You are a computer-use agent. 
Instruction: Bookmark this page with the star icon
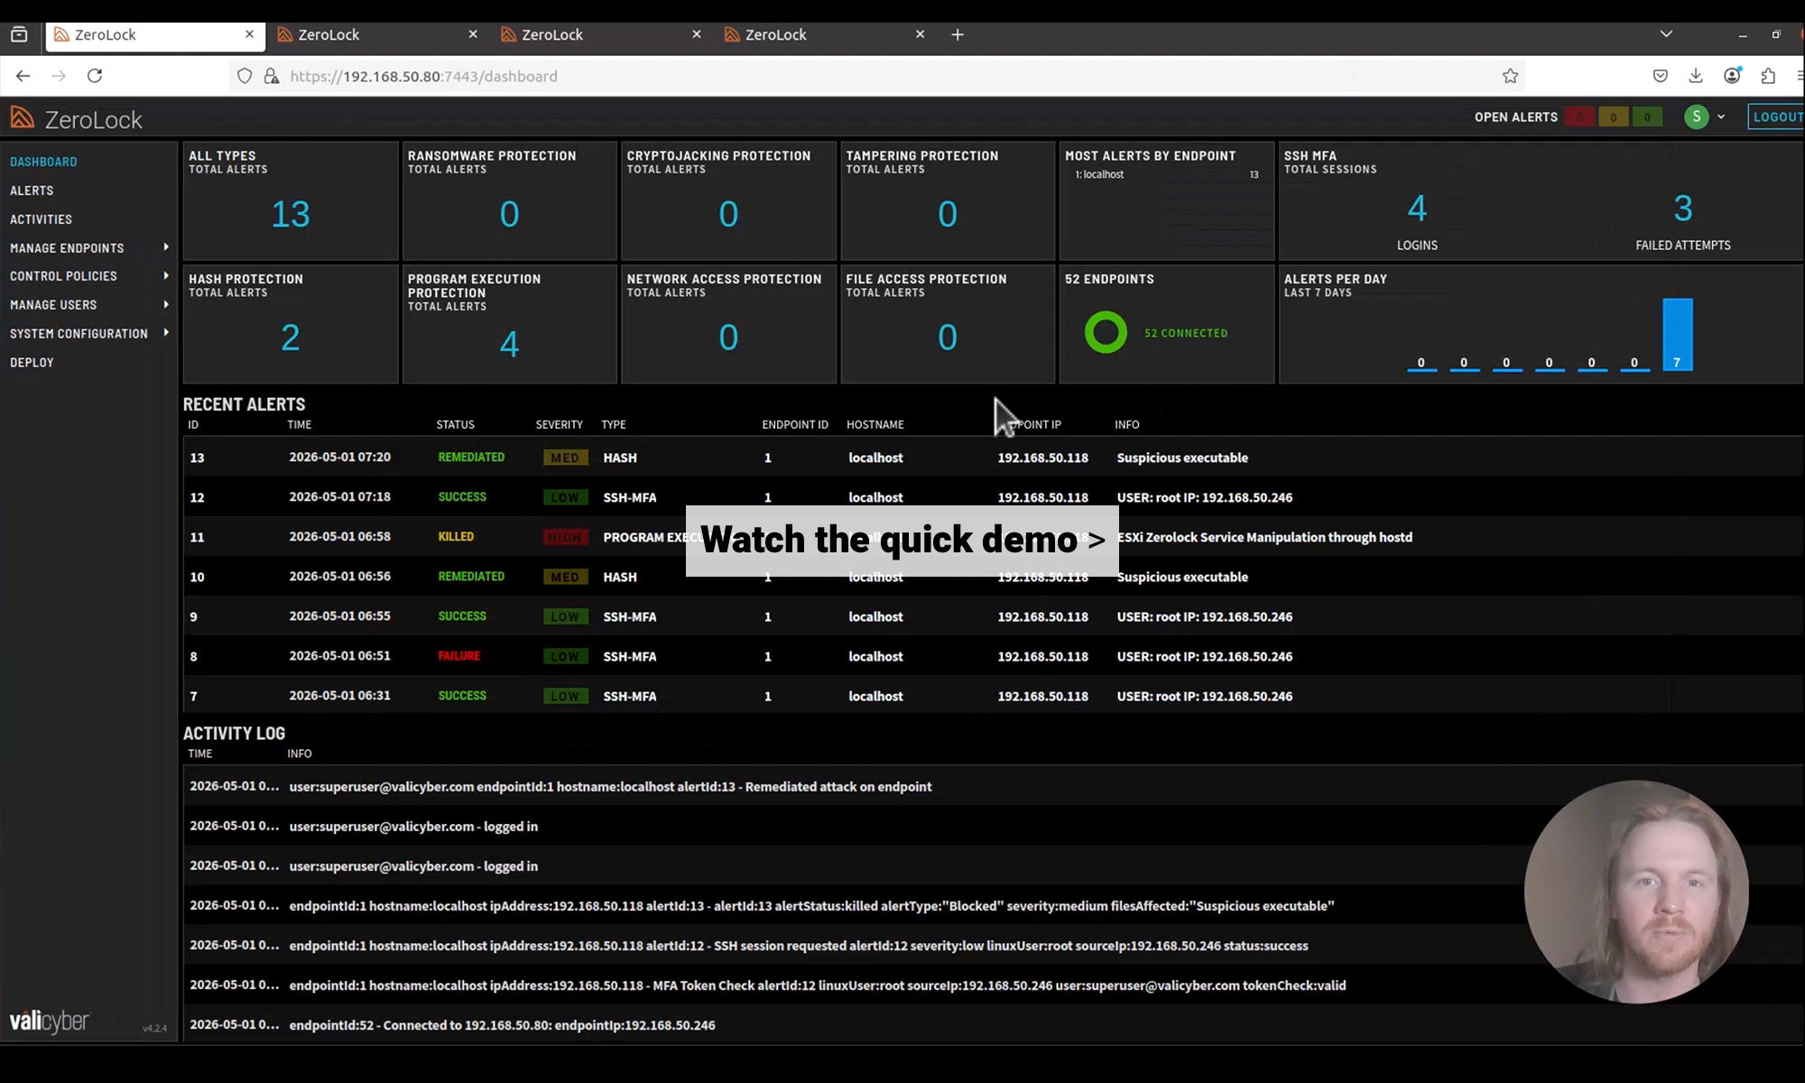1510,76
